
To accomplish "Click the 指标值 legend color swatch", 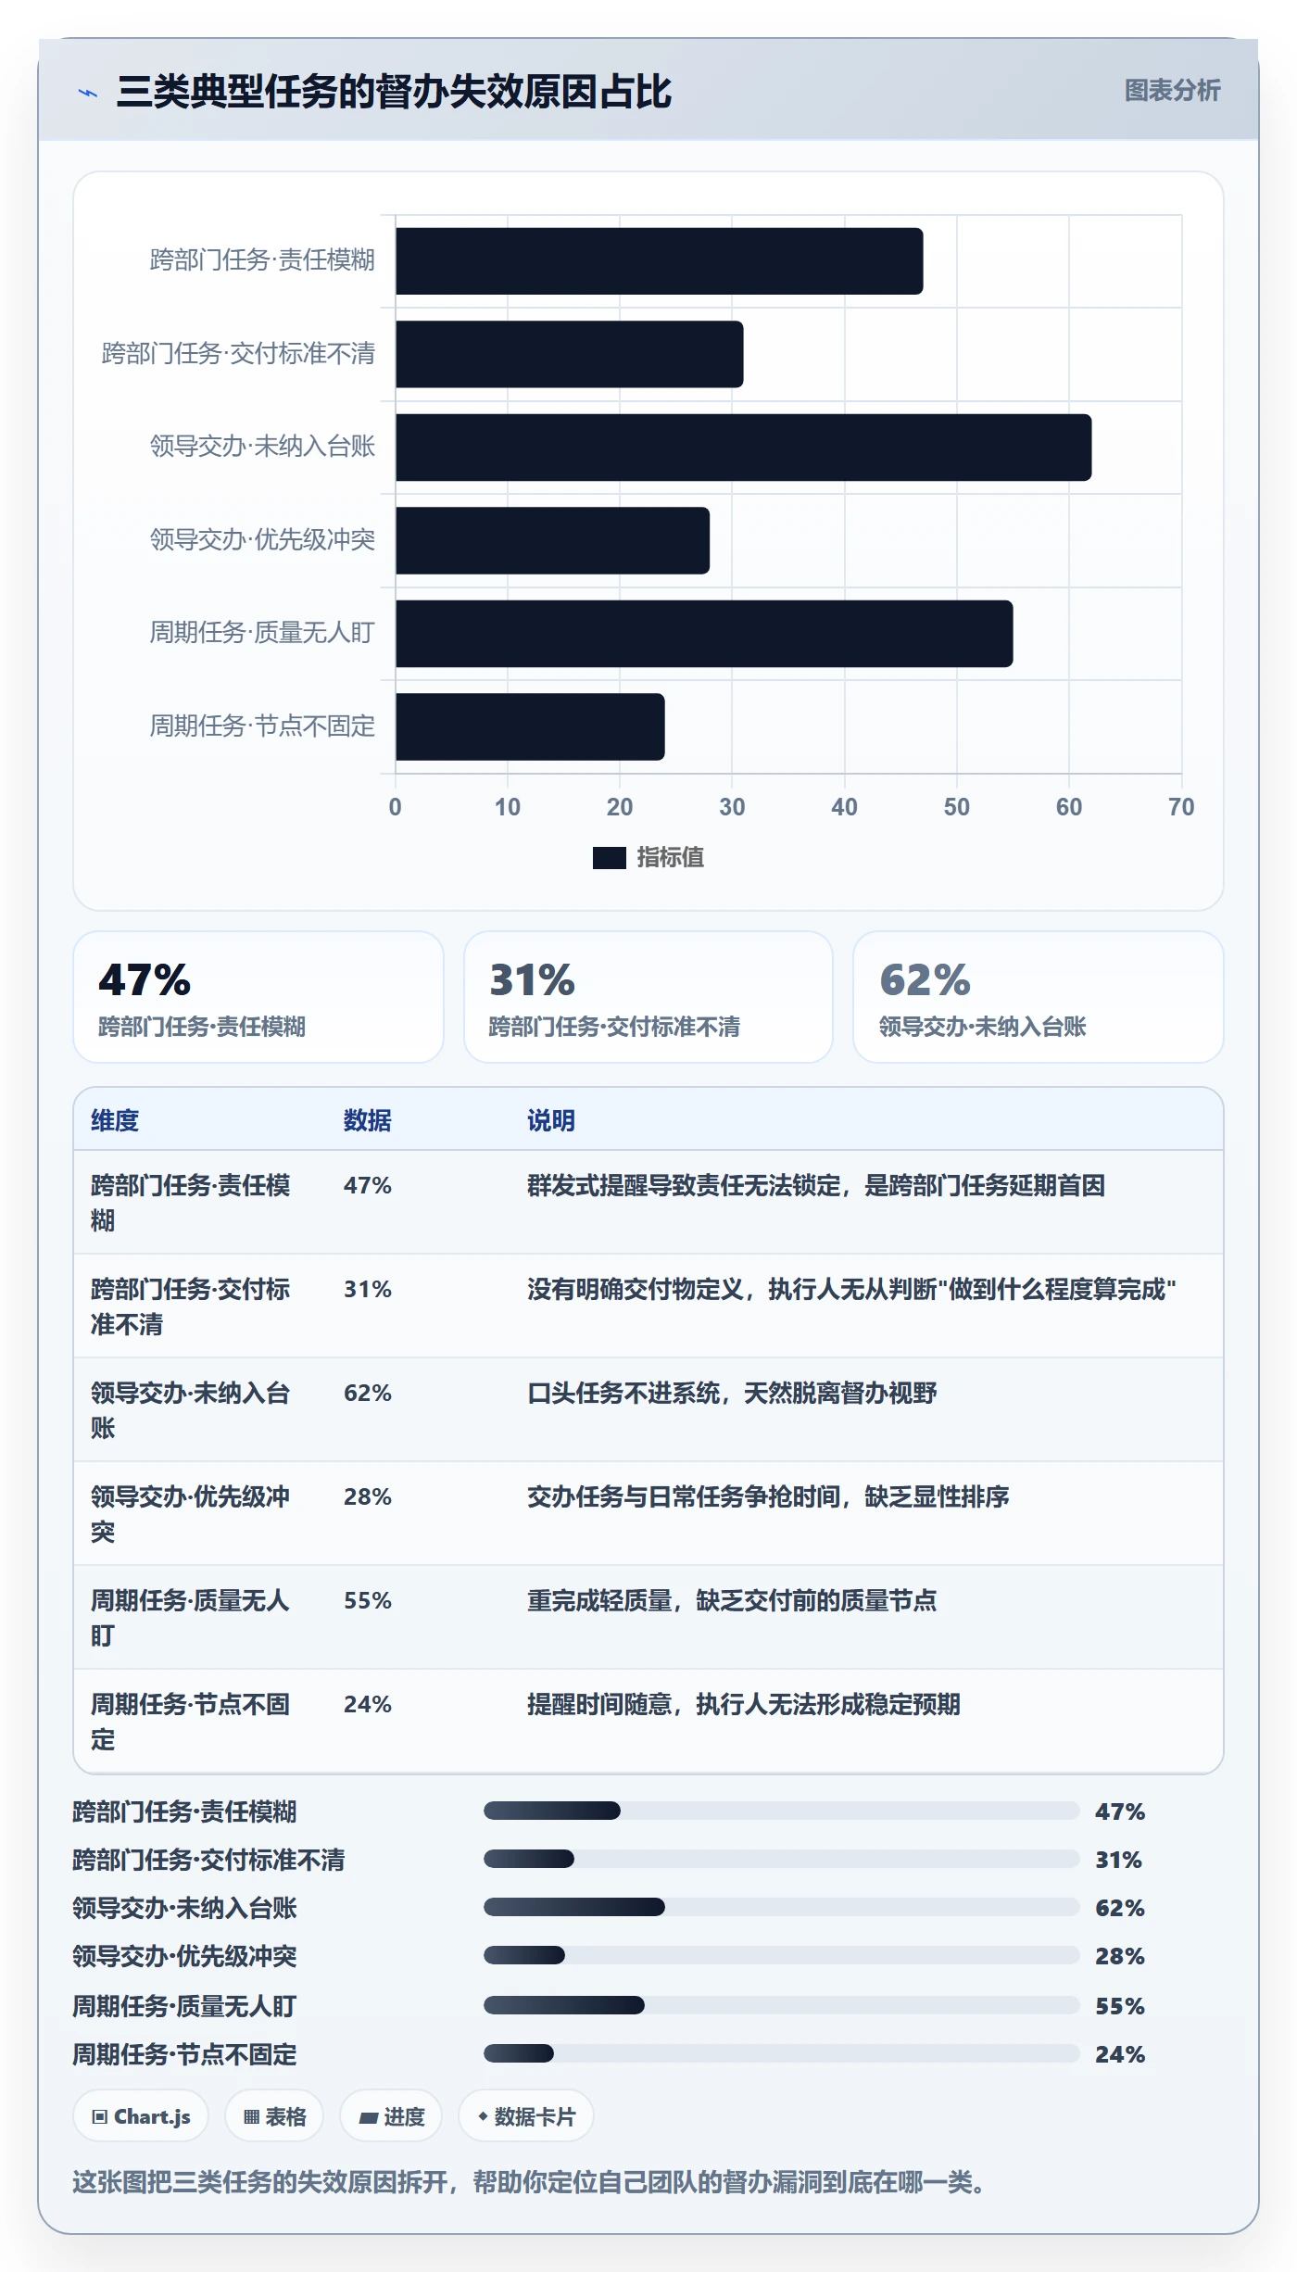I will click(609, 858).
